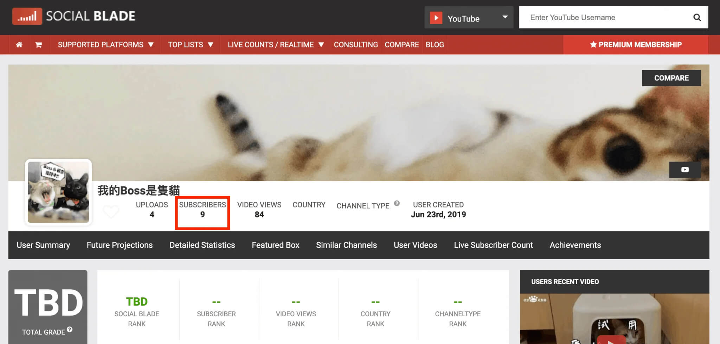This screenshot has width=720, height=344.
Task: Expand the Top Lists menu
Action: coord(190,45)
